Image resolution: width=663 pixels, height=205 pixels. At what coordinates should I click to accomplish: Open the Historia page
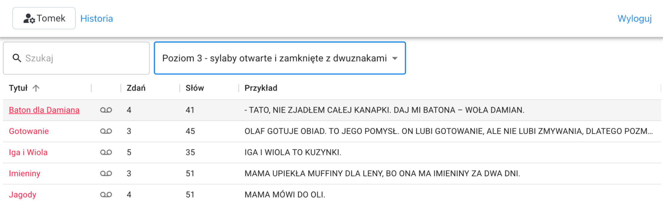97,19
